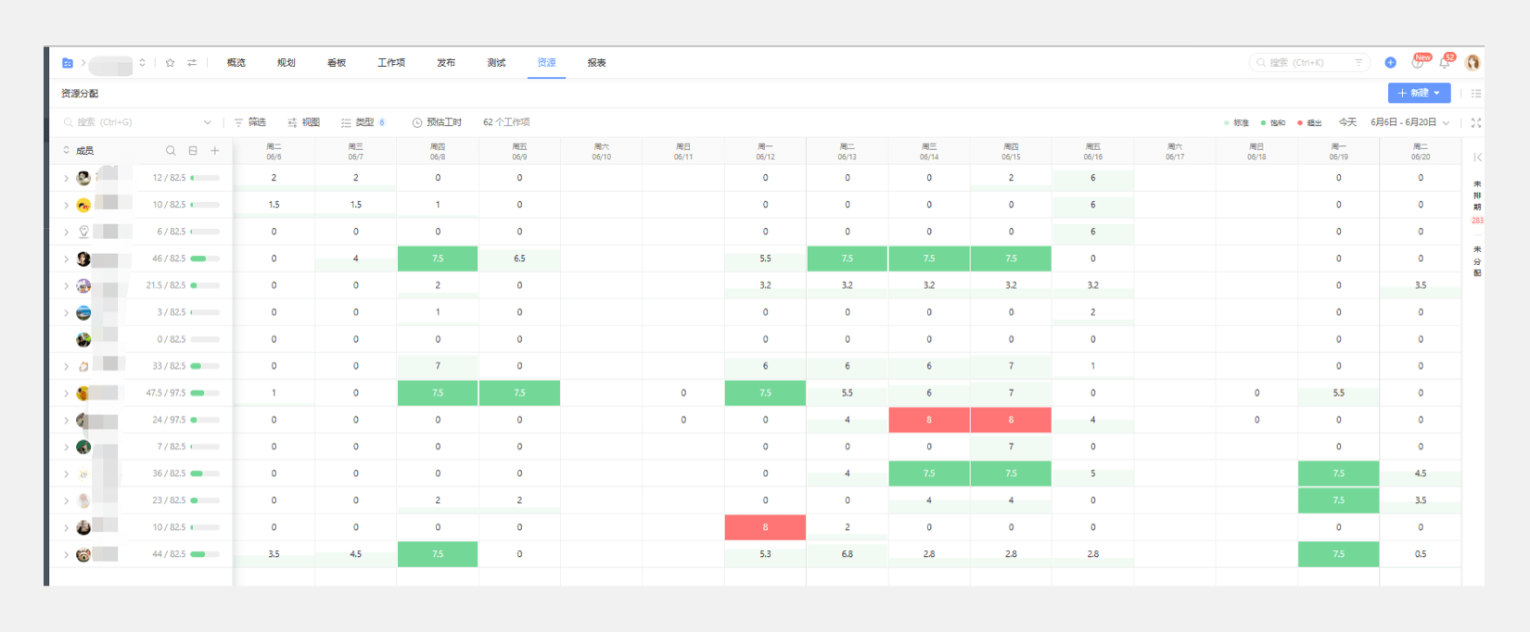Switch to the 工作项 tab
The height and width of the screenshot is (632, 1530).
tap(391, 63)
